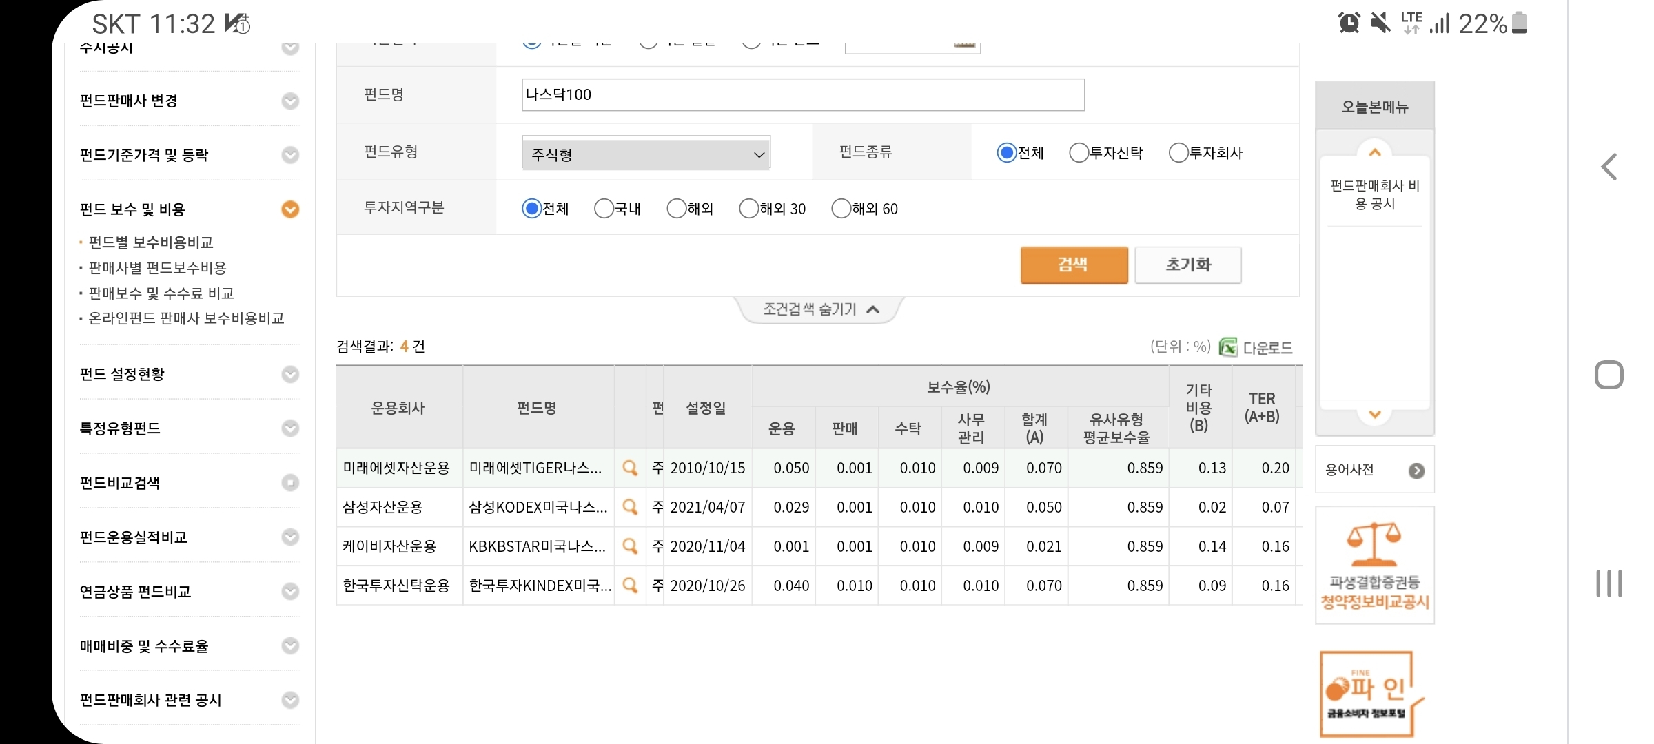Click the Excel 다운로드 icon
The width and height of the screenshot is (1654, 744).
[1228, 347]
